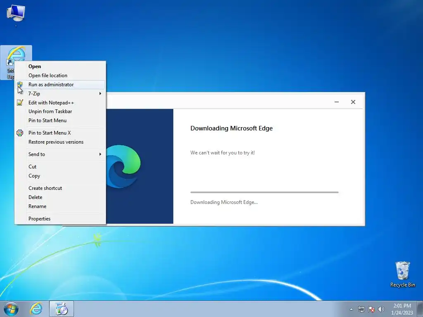Screen dimensions: 423x317
Task: Click the Start Menu X icon
Action: click(x=20, y=133)
